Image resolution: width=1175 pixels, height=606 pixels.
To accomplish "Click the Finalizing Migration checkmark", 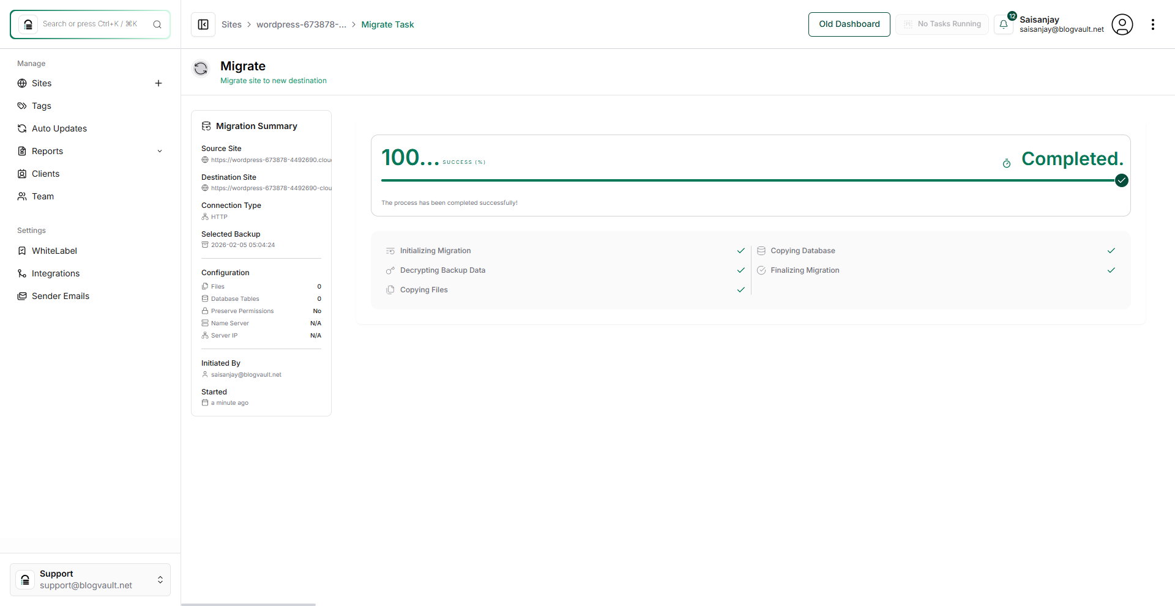I will 1111,270.
